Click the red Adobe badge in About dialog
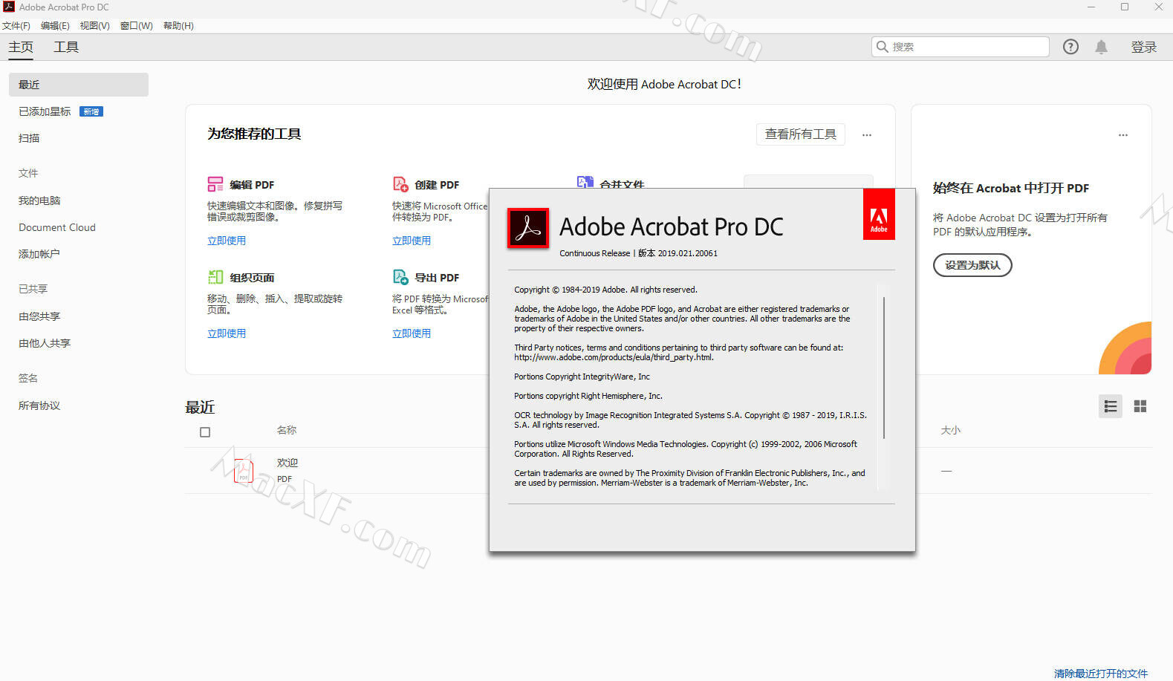The height and width of the screenshot is (681, 1173). pyautogui.click(x=879, y=214)
